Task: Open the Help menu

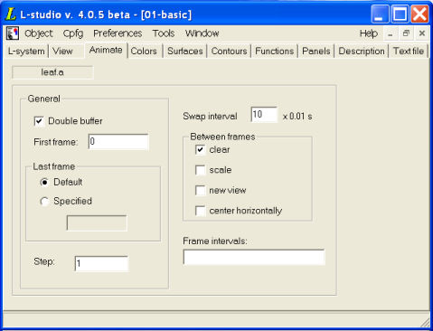Action: [369, 33]
